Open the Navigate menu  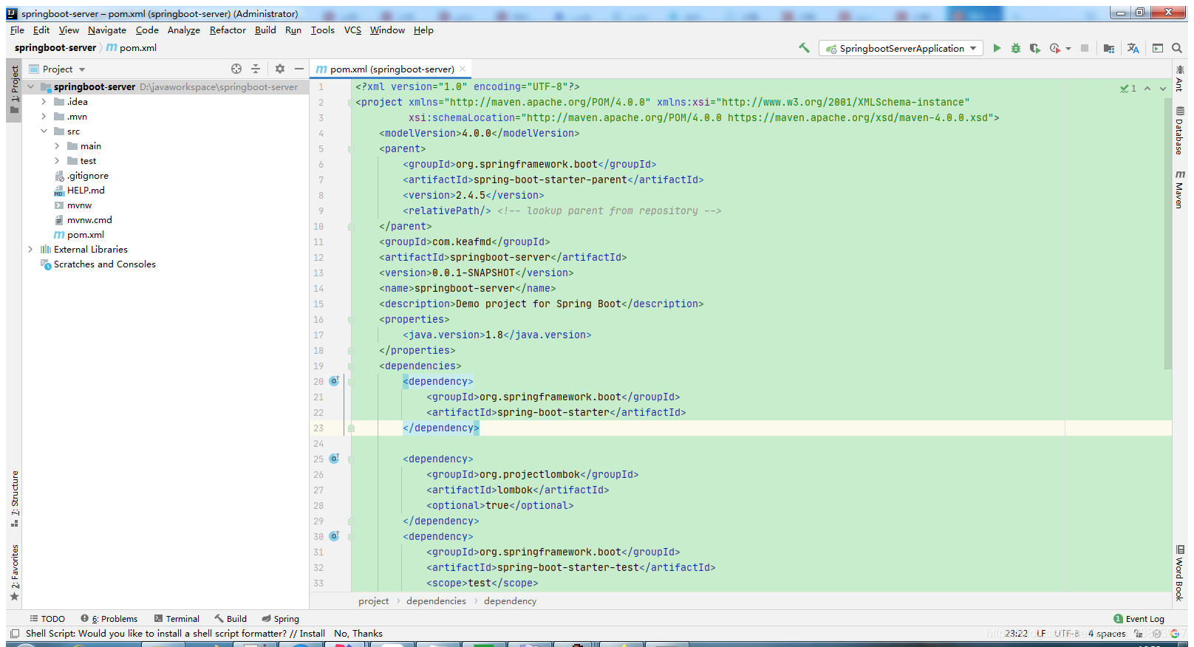pyautogui.click(x=107, y=30)
